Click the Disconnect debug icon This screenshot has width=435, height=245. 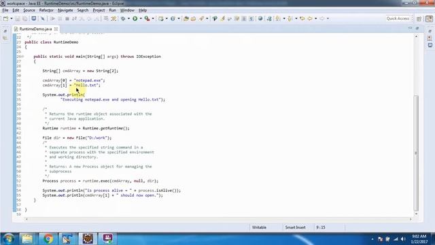pyautogui.click(x=74, y=18)
